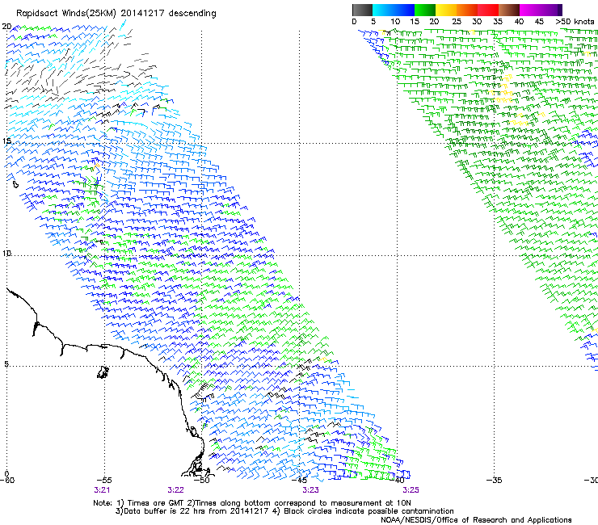Click the purple time label 3:22
The height and width of the screenshot is (525, 598).
(175, 490)
